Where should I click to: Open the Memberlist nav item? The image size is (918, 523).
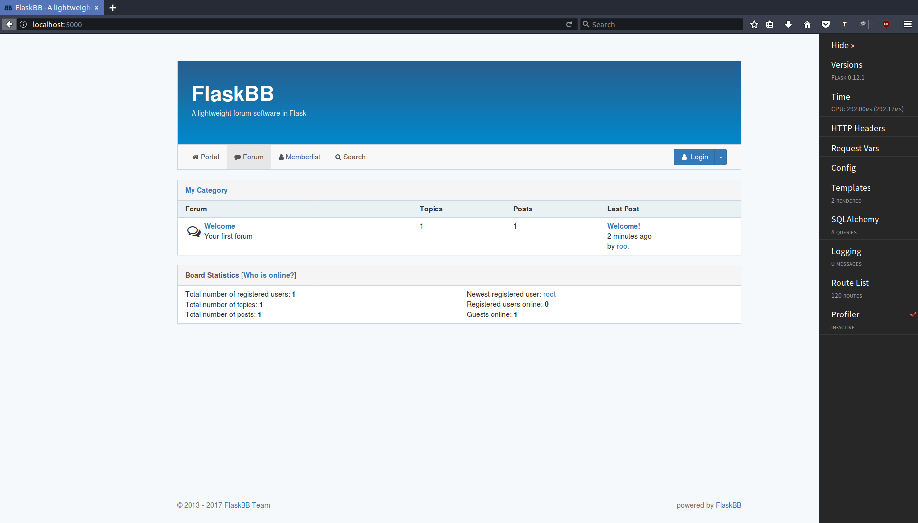coord(299,157)
